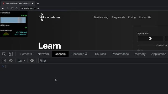Open the Contact Us link
Screen dimensions: 168x94
145,17
